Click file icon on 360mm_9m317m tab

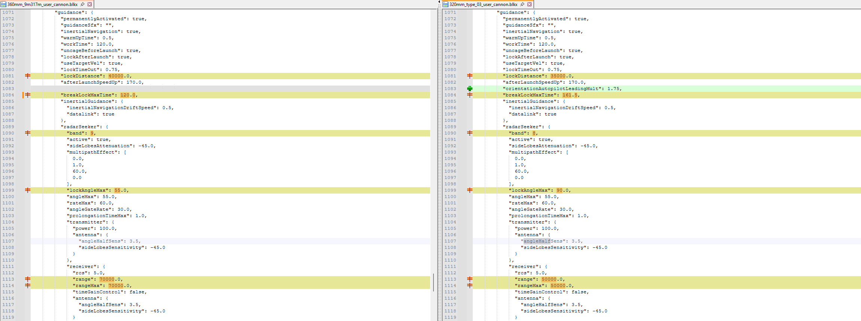3,4
